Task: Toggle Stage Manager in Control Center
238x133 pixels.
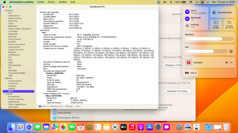Action: (216, 25)
